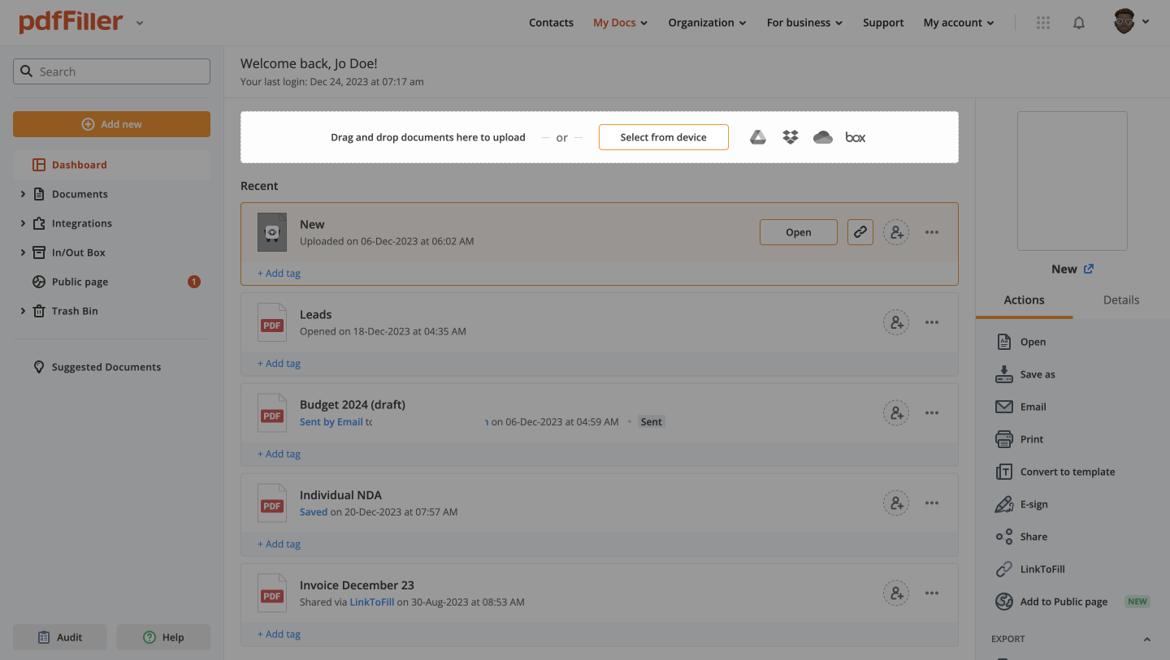Click the OneDrive cloud icon

(x=822, y=137)
